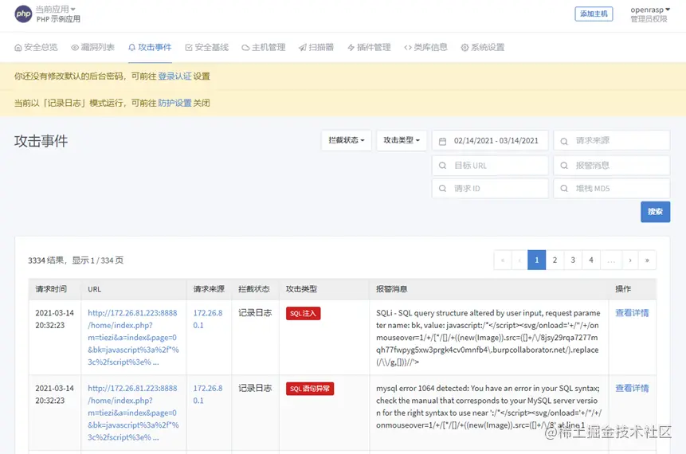Open the 漏洞列表 tab
Viewport: 686px width, 454px height.
click(92, 47)
